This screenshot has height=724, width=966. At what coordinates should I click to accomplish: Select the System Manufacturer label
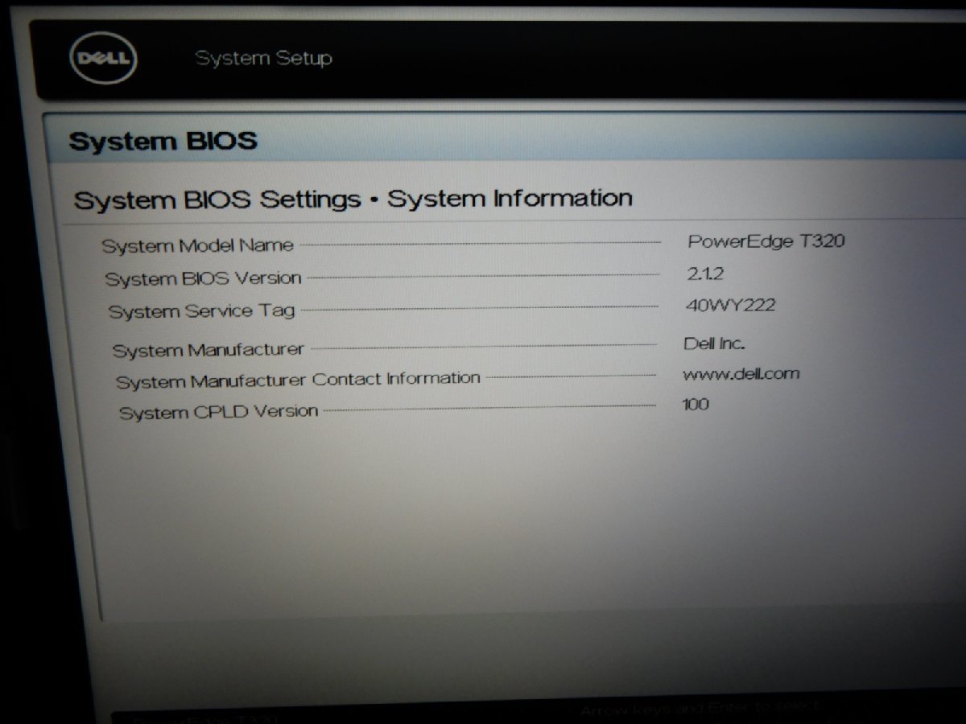208,350
